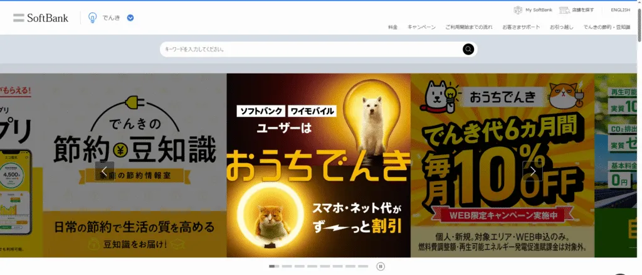The height and width of the screenshot is (275, 642).
Task: Jump to the second carousel indicator
Action: pyautogui.click(x=287, y=266)
